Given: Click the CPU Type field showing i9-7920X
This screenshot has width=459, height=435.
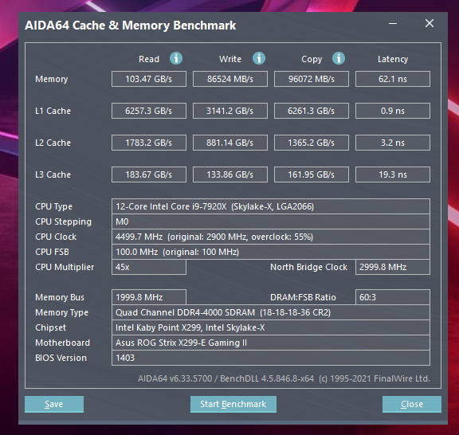Looking at the screenshot, I should coord(271,206).
